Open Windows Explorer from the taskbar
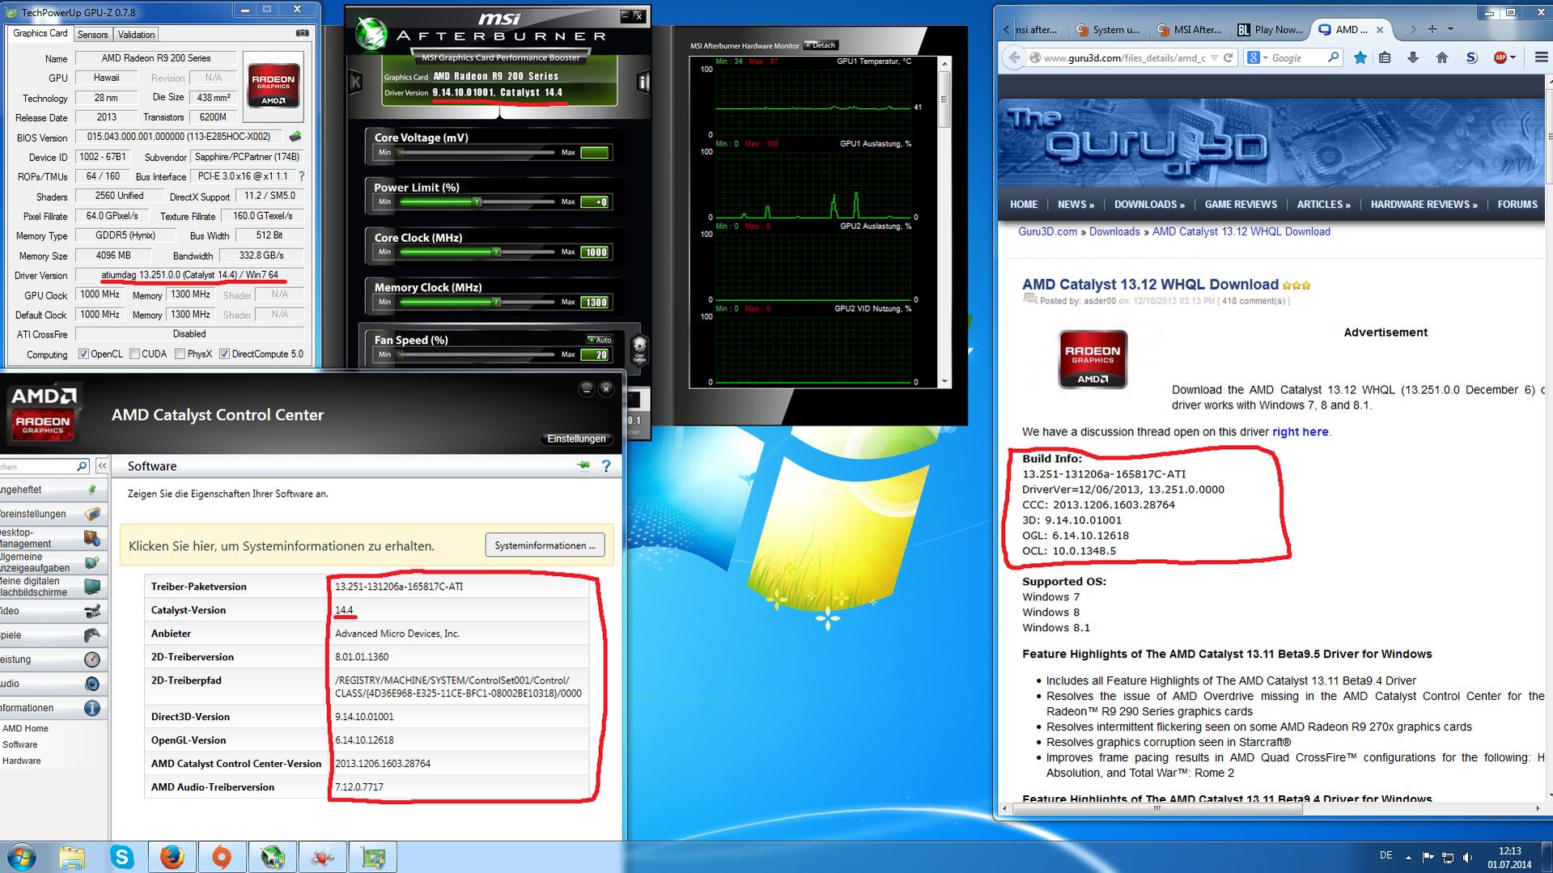 point(72,857)
